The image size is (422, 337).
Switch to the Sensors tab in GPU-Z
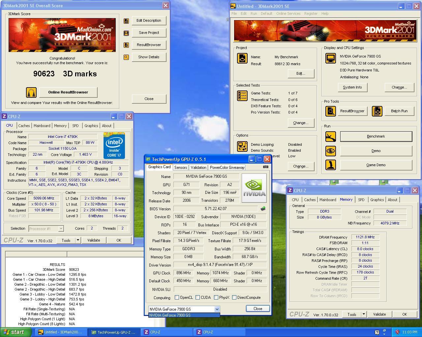(181, 168)
